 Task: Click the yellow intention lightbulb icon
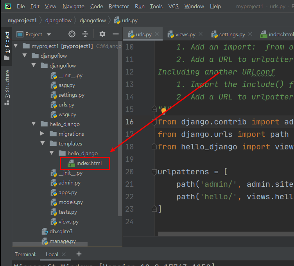(x=164, y=111)
